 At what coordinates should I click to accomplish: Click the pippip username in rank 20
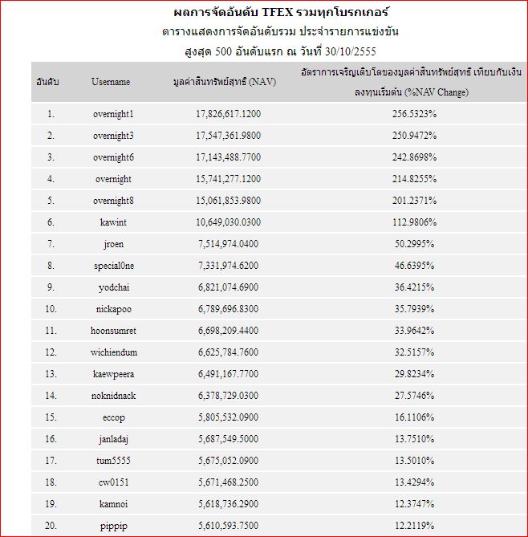[114, 526]
